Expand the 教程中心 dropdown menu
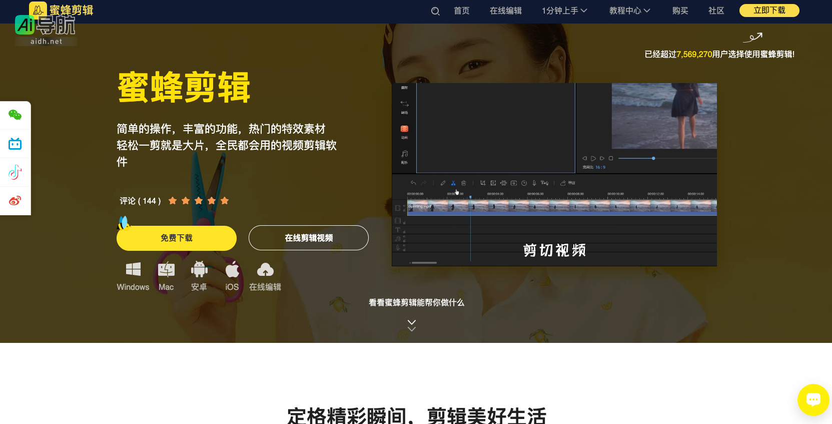 coord(629,11)
